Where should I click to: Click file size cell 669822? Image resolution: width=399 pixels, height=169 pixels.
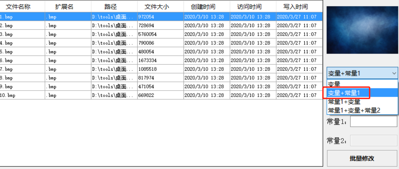point(160,95)
